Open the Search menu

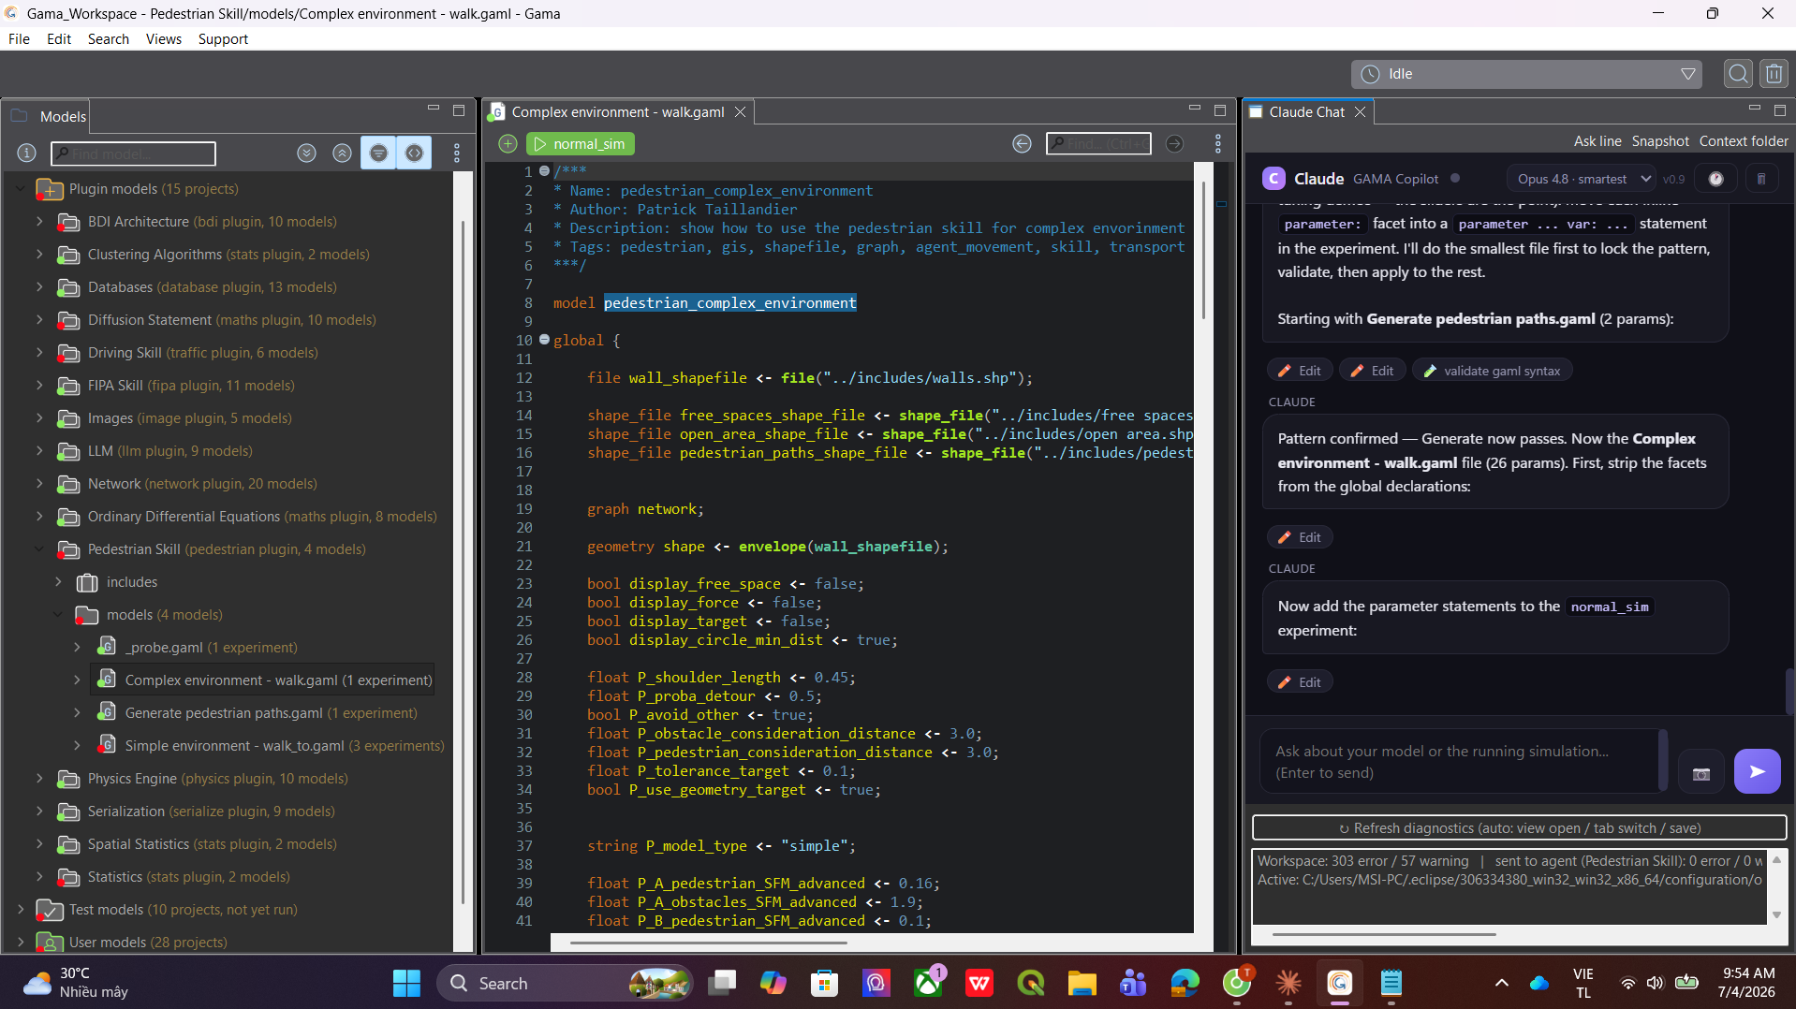109,39
